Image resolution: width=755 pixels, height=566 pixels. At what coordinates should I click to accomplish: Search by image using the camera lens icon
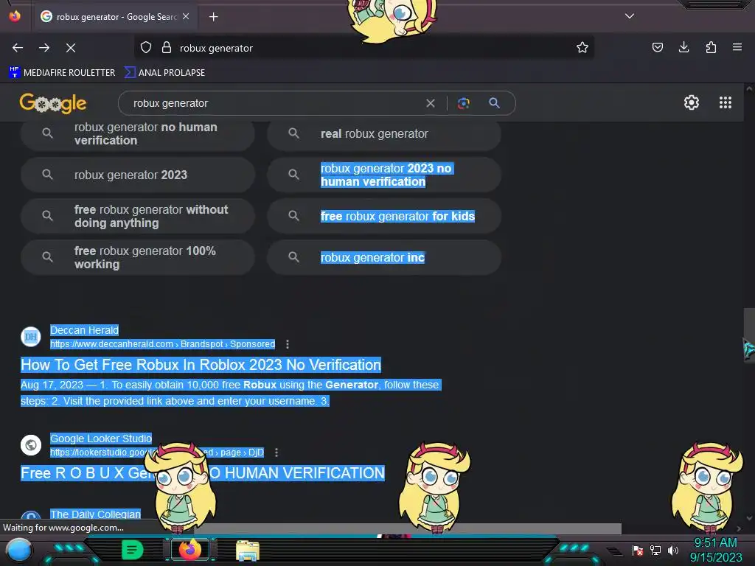[463, 103]
